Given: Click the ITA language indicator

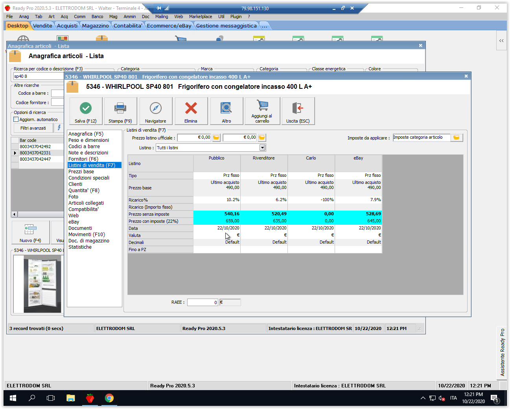Looking at the screenshot, I should (453, 398).
